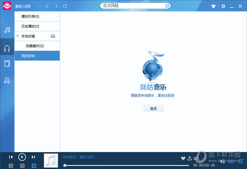Go forward with the right arrow

point(56,6)
